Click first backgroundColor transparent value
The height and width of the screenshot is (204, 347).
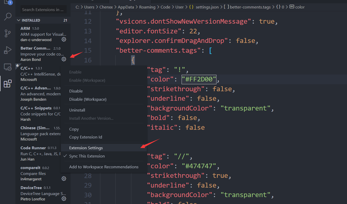pyautogui.click(x=245, y=108)
